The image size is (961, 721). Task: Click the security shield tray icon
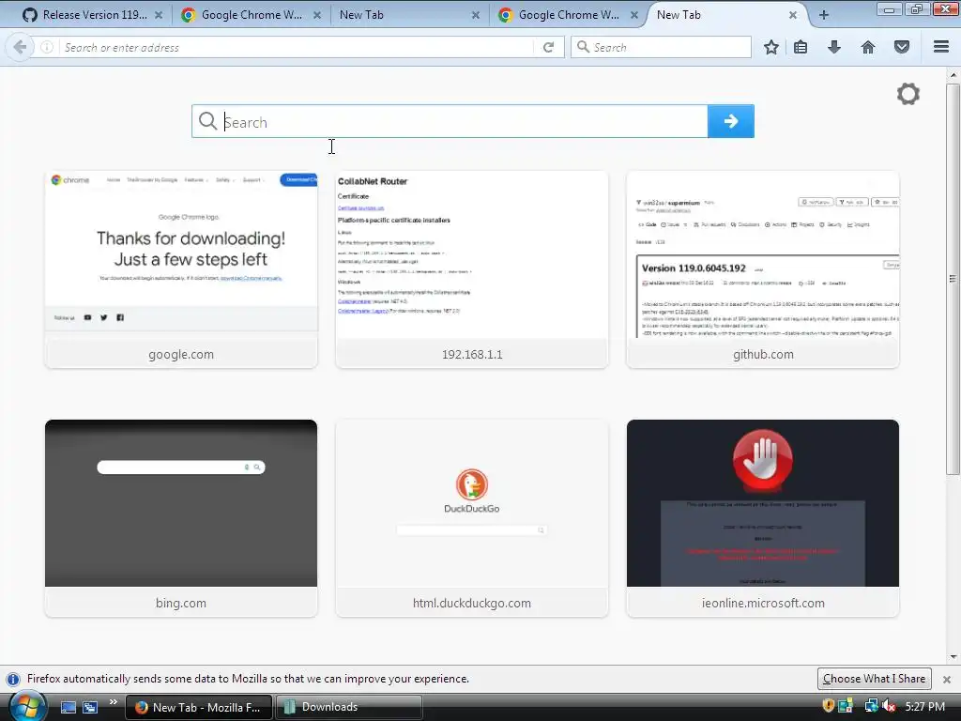coord(828,706)
